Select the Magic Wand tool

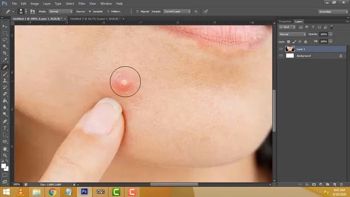pyautogui.click(x=5, y=47)
